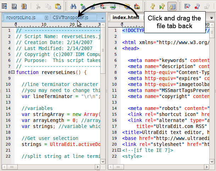Open Find with the binoculars icon
Image resolution: width=216 pixels, height=171 pixels.
pos(73,6)
